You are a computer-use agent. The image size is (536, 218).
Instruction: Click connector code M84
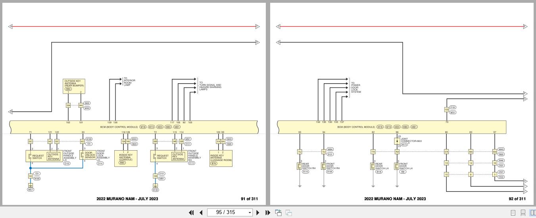[x=330, y=149]
